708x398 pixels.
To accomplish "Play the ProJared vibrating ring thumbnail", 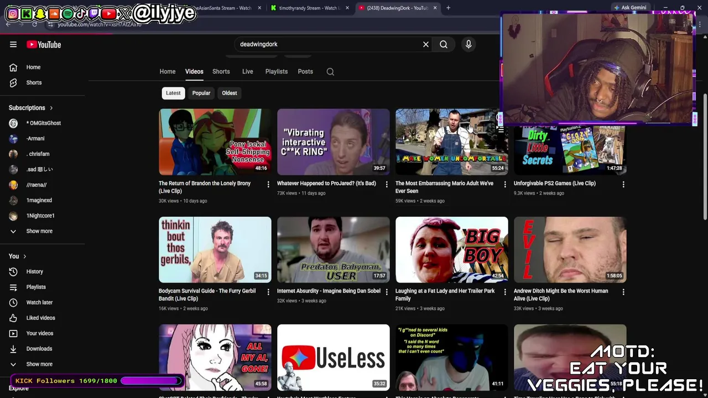I will [x=334, y=142].
